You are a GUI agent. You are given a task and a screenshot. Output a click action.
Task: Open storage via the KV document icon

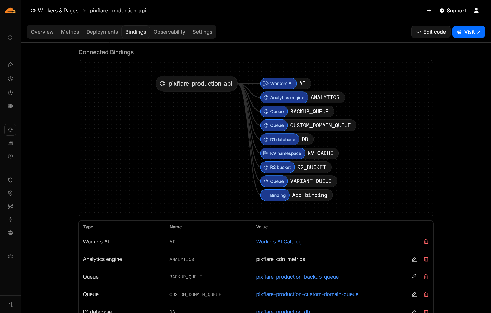(10, 143)
